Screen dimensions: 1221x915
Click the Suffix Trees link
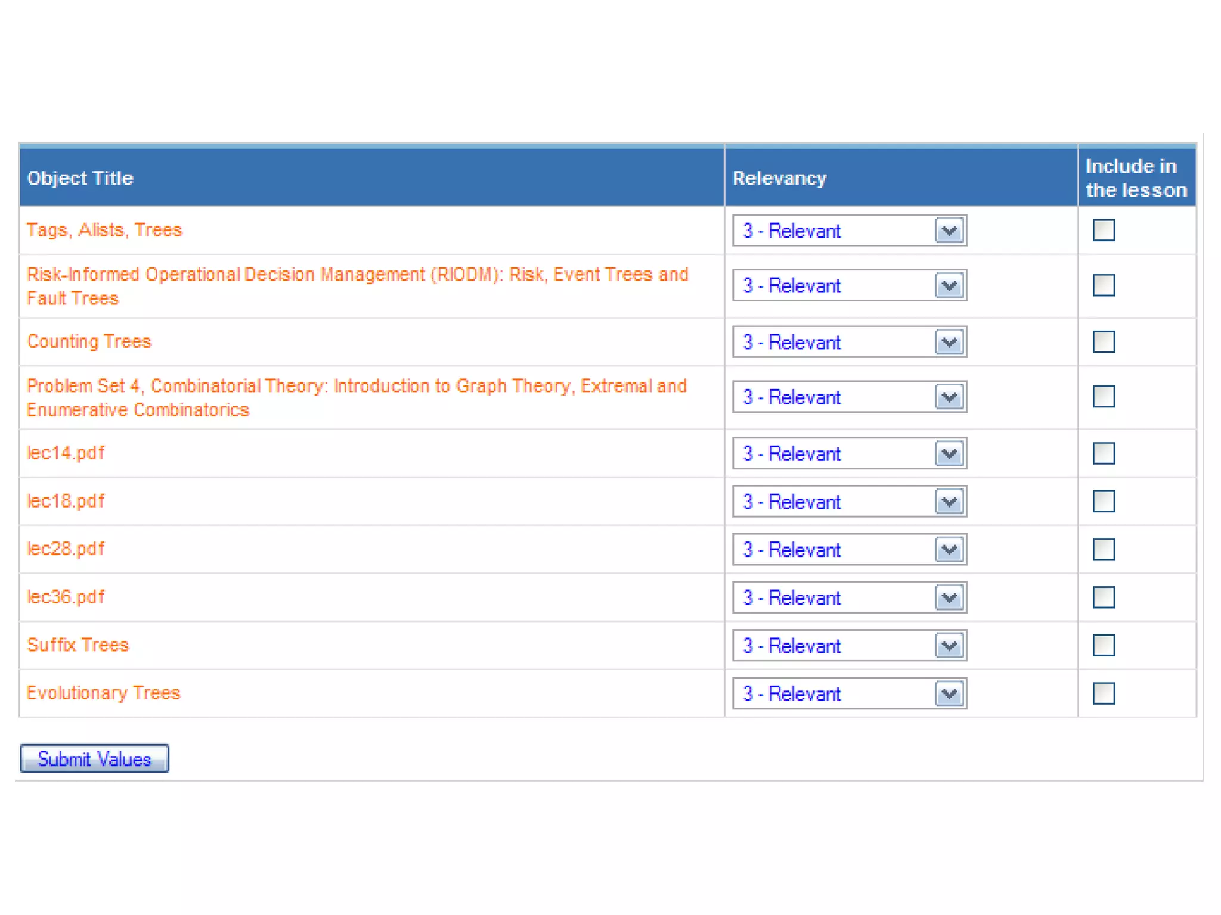tap(78, 645)
